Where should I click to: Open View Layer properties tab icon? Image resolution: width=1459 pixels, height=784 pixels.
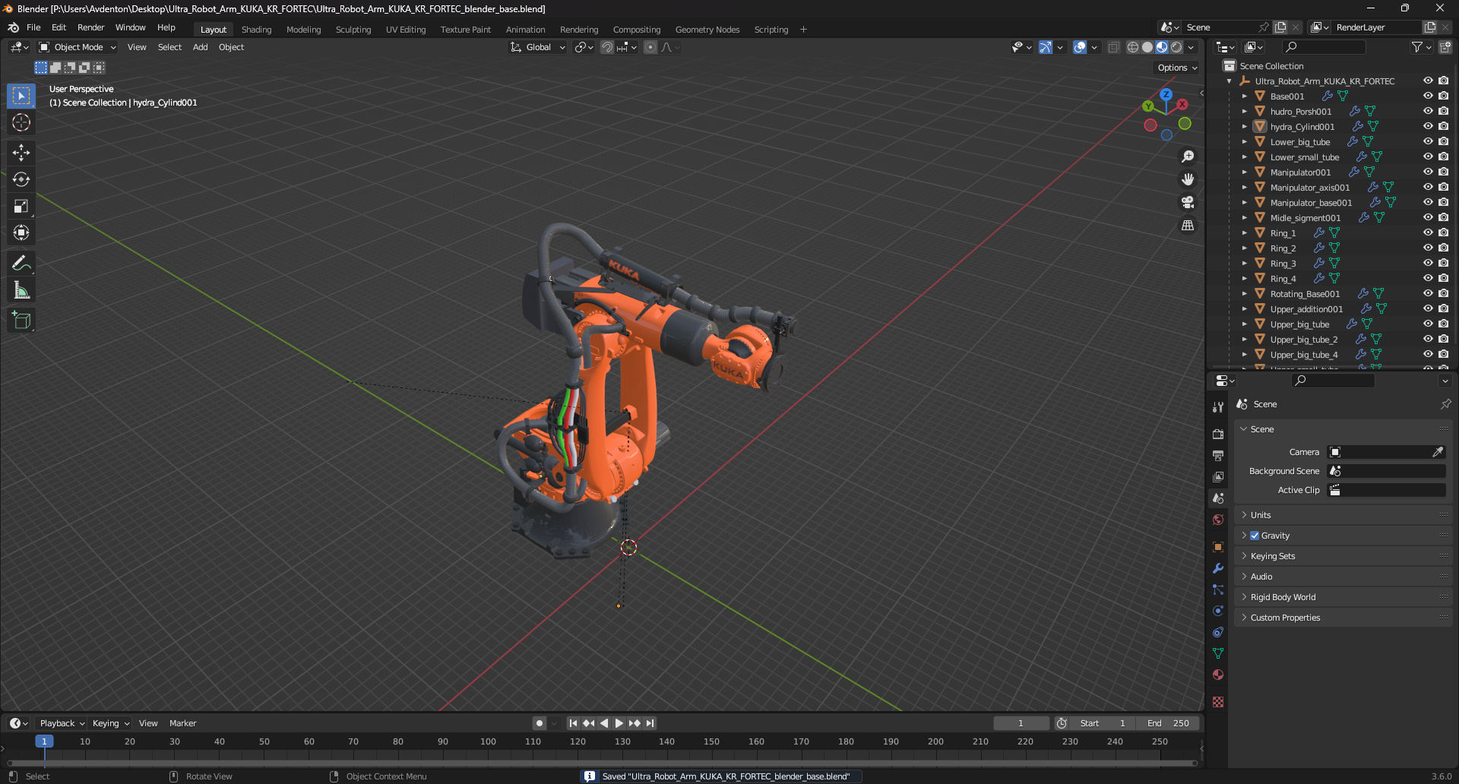coord(1218,476)
